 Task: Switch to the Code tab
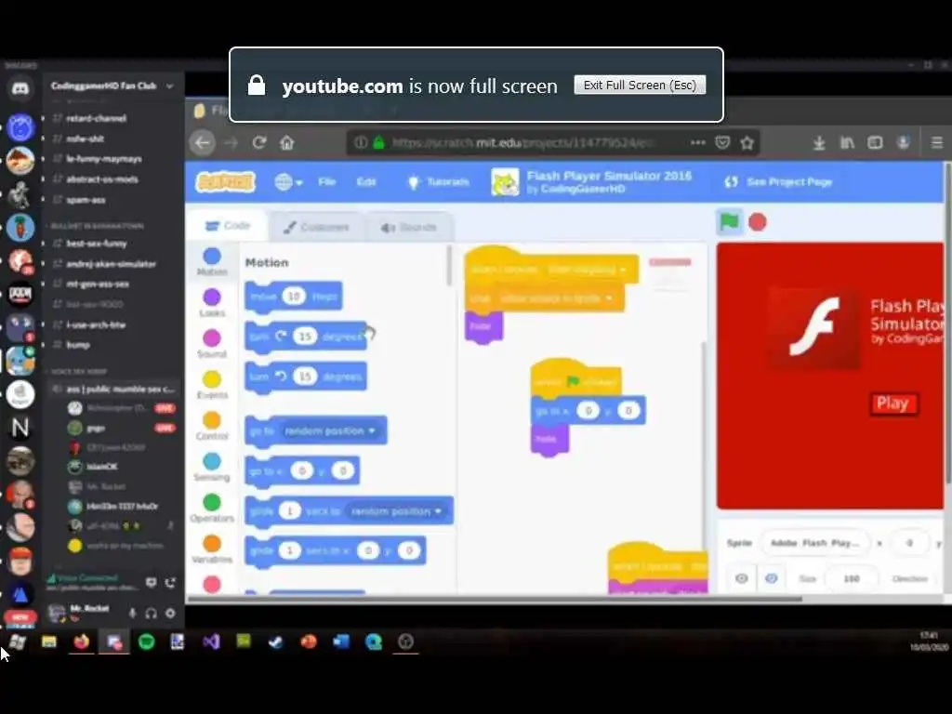coord(229,226)
